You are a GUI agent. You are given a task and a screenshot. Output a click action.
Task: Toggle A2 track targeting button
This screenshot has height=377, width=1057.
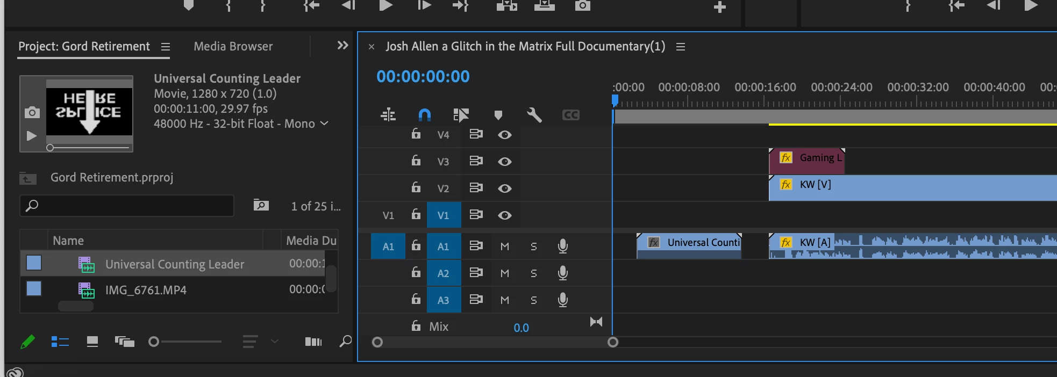pos(444,273)
